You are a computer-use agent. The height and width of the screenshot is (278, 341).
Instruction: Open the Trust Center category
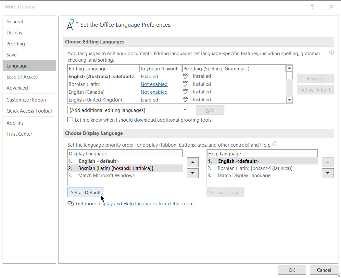coord(19,134)
